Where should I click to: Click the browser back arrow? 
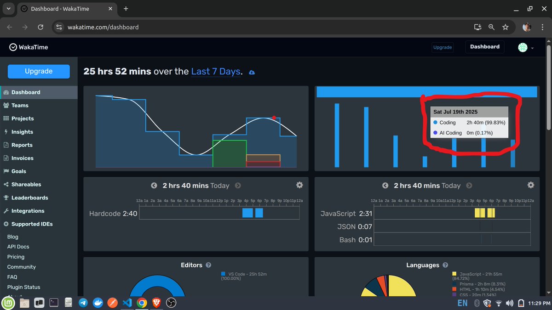tap(10, 27)
